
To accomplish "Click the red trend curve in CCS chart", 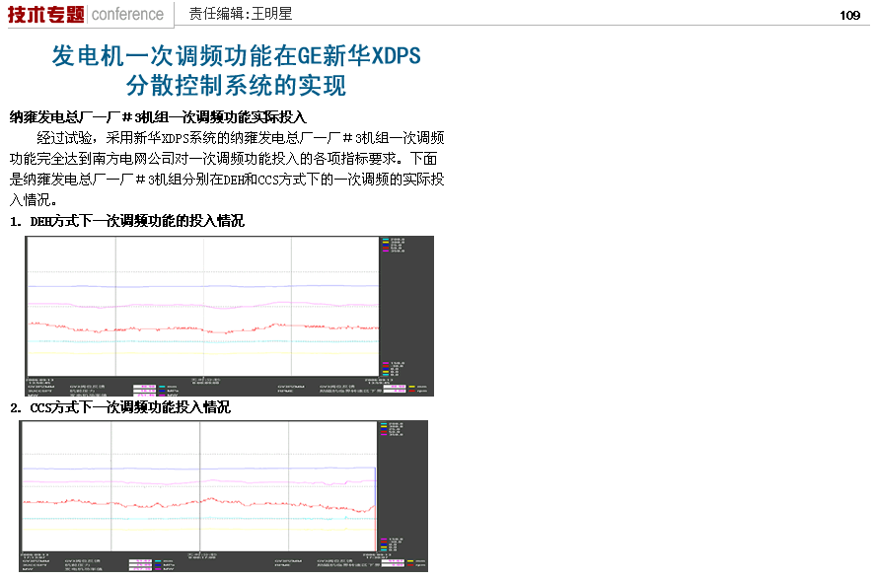I will [148, 503].
